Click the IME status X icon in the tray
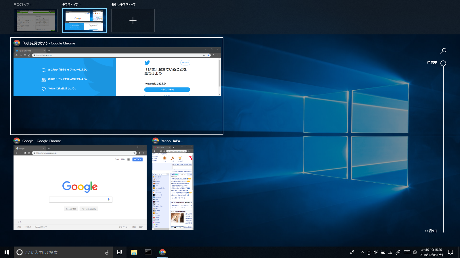The image size is (460, 258). coord(415,252)
